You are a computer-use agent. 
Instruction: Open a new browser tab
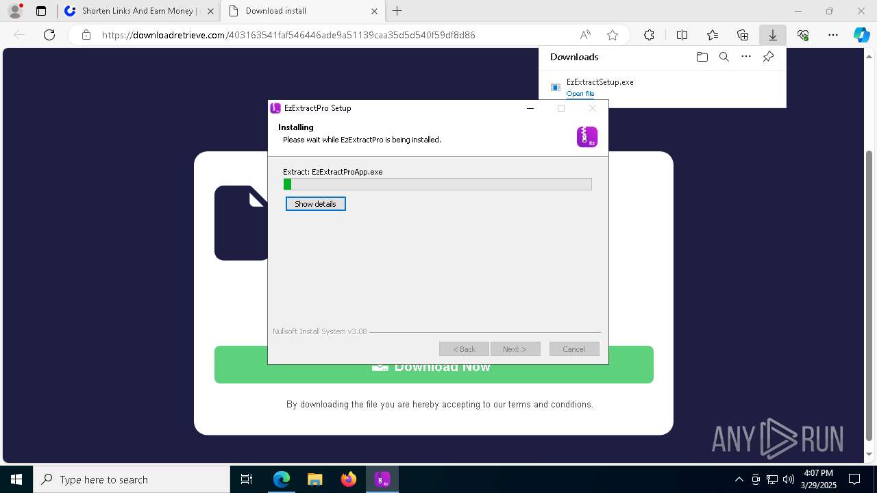point(397,11)
